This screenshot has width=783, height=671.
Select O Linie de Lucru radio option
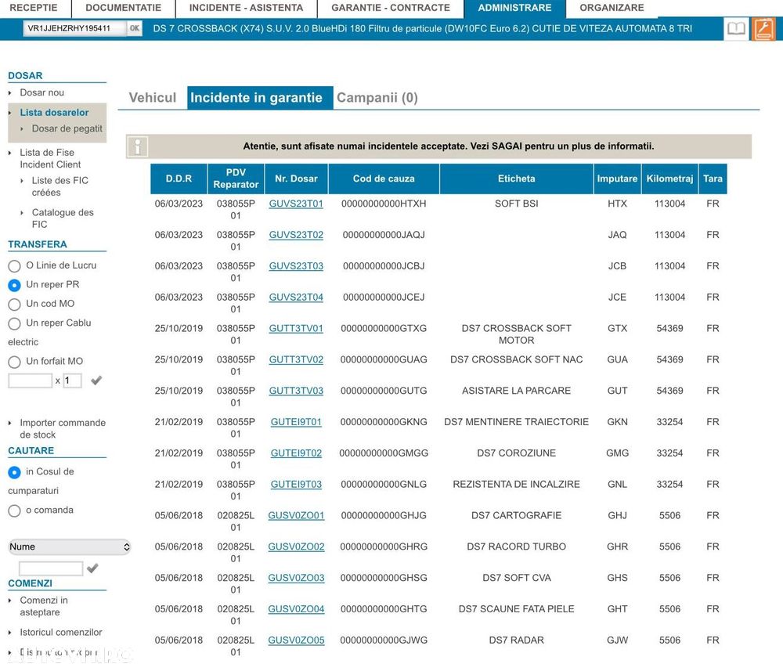[x=14, y=266]
